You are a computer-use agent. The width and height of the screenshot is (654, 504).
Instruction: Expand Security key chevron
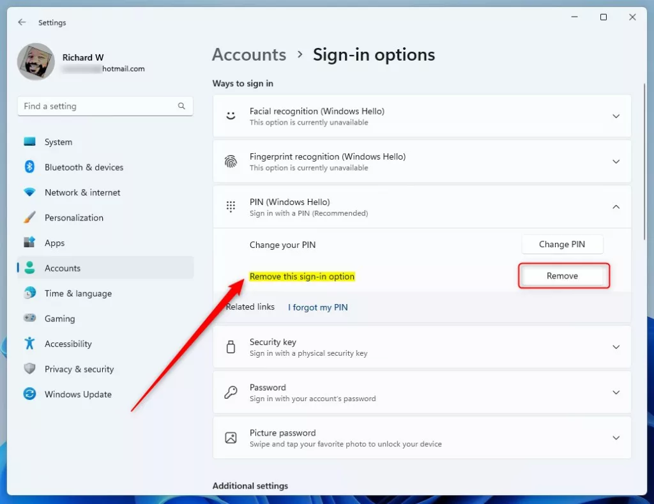(616, 347)
